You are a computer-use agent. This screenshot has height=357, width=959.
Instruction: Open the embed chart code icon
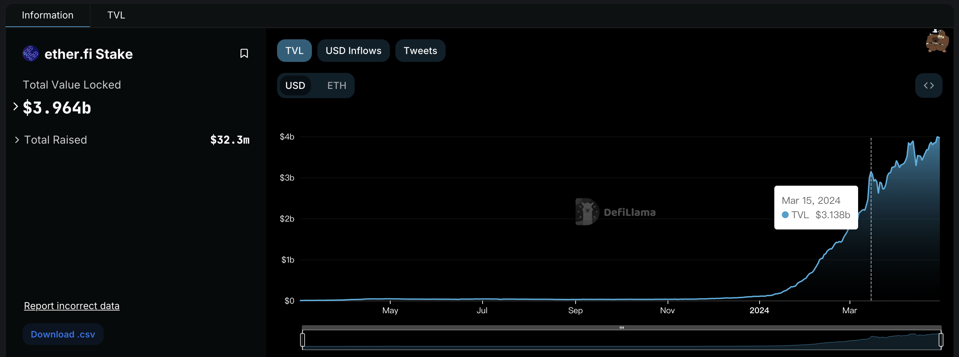[929, 85]
